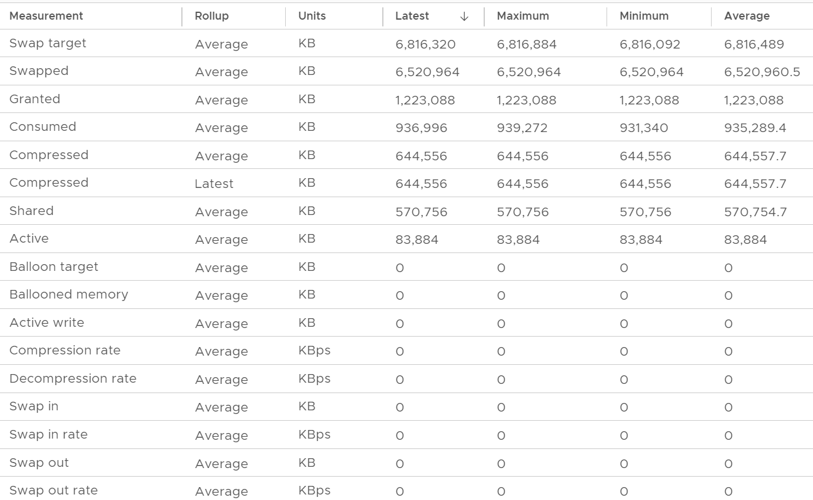Select the Balloon target row
This screenshot has width=813, height=500.
tap(406, 267)
